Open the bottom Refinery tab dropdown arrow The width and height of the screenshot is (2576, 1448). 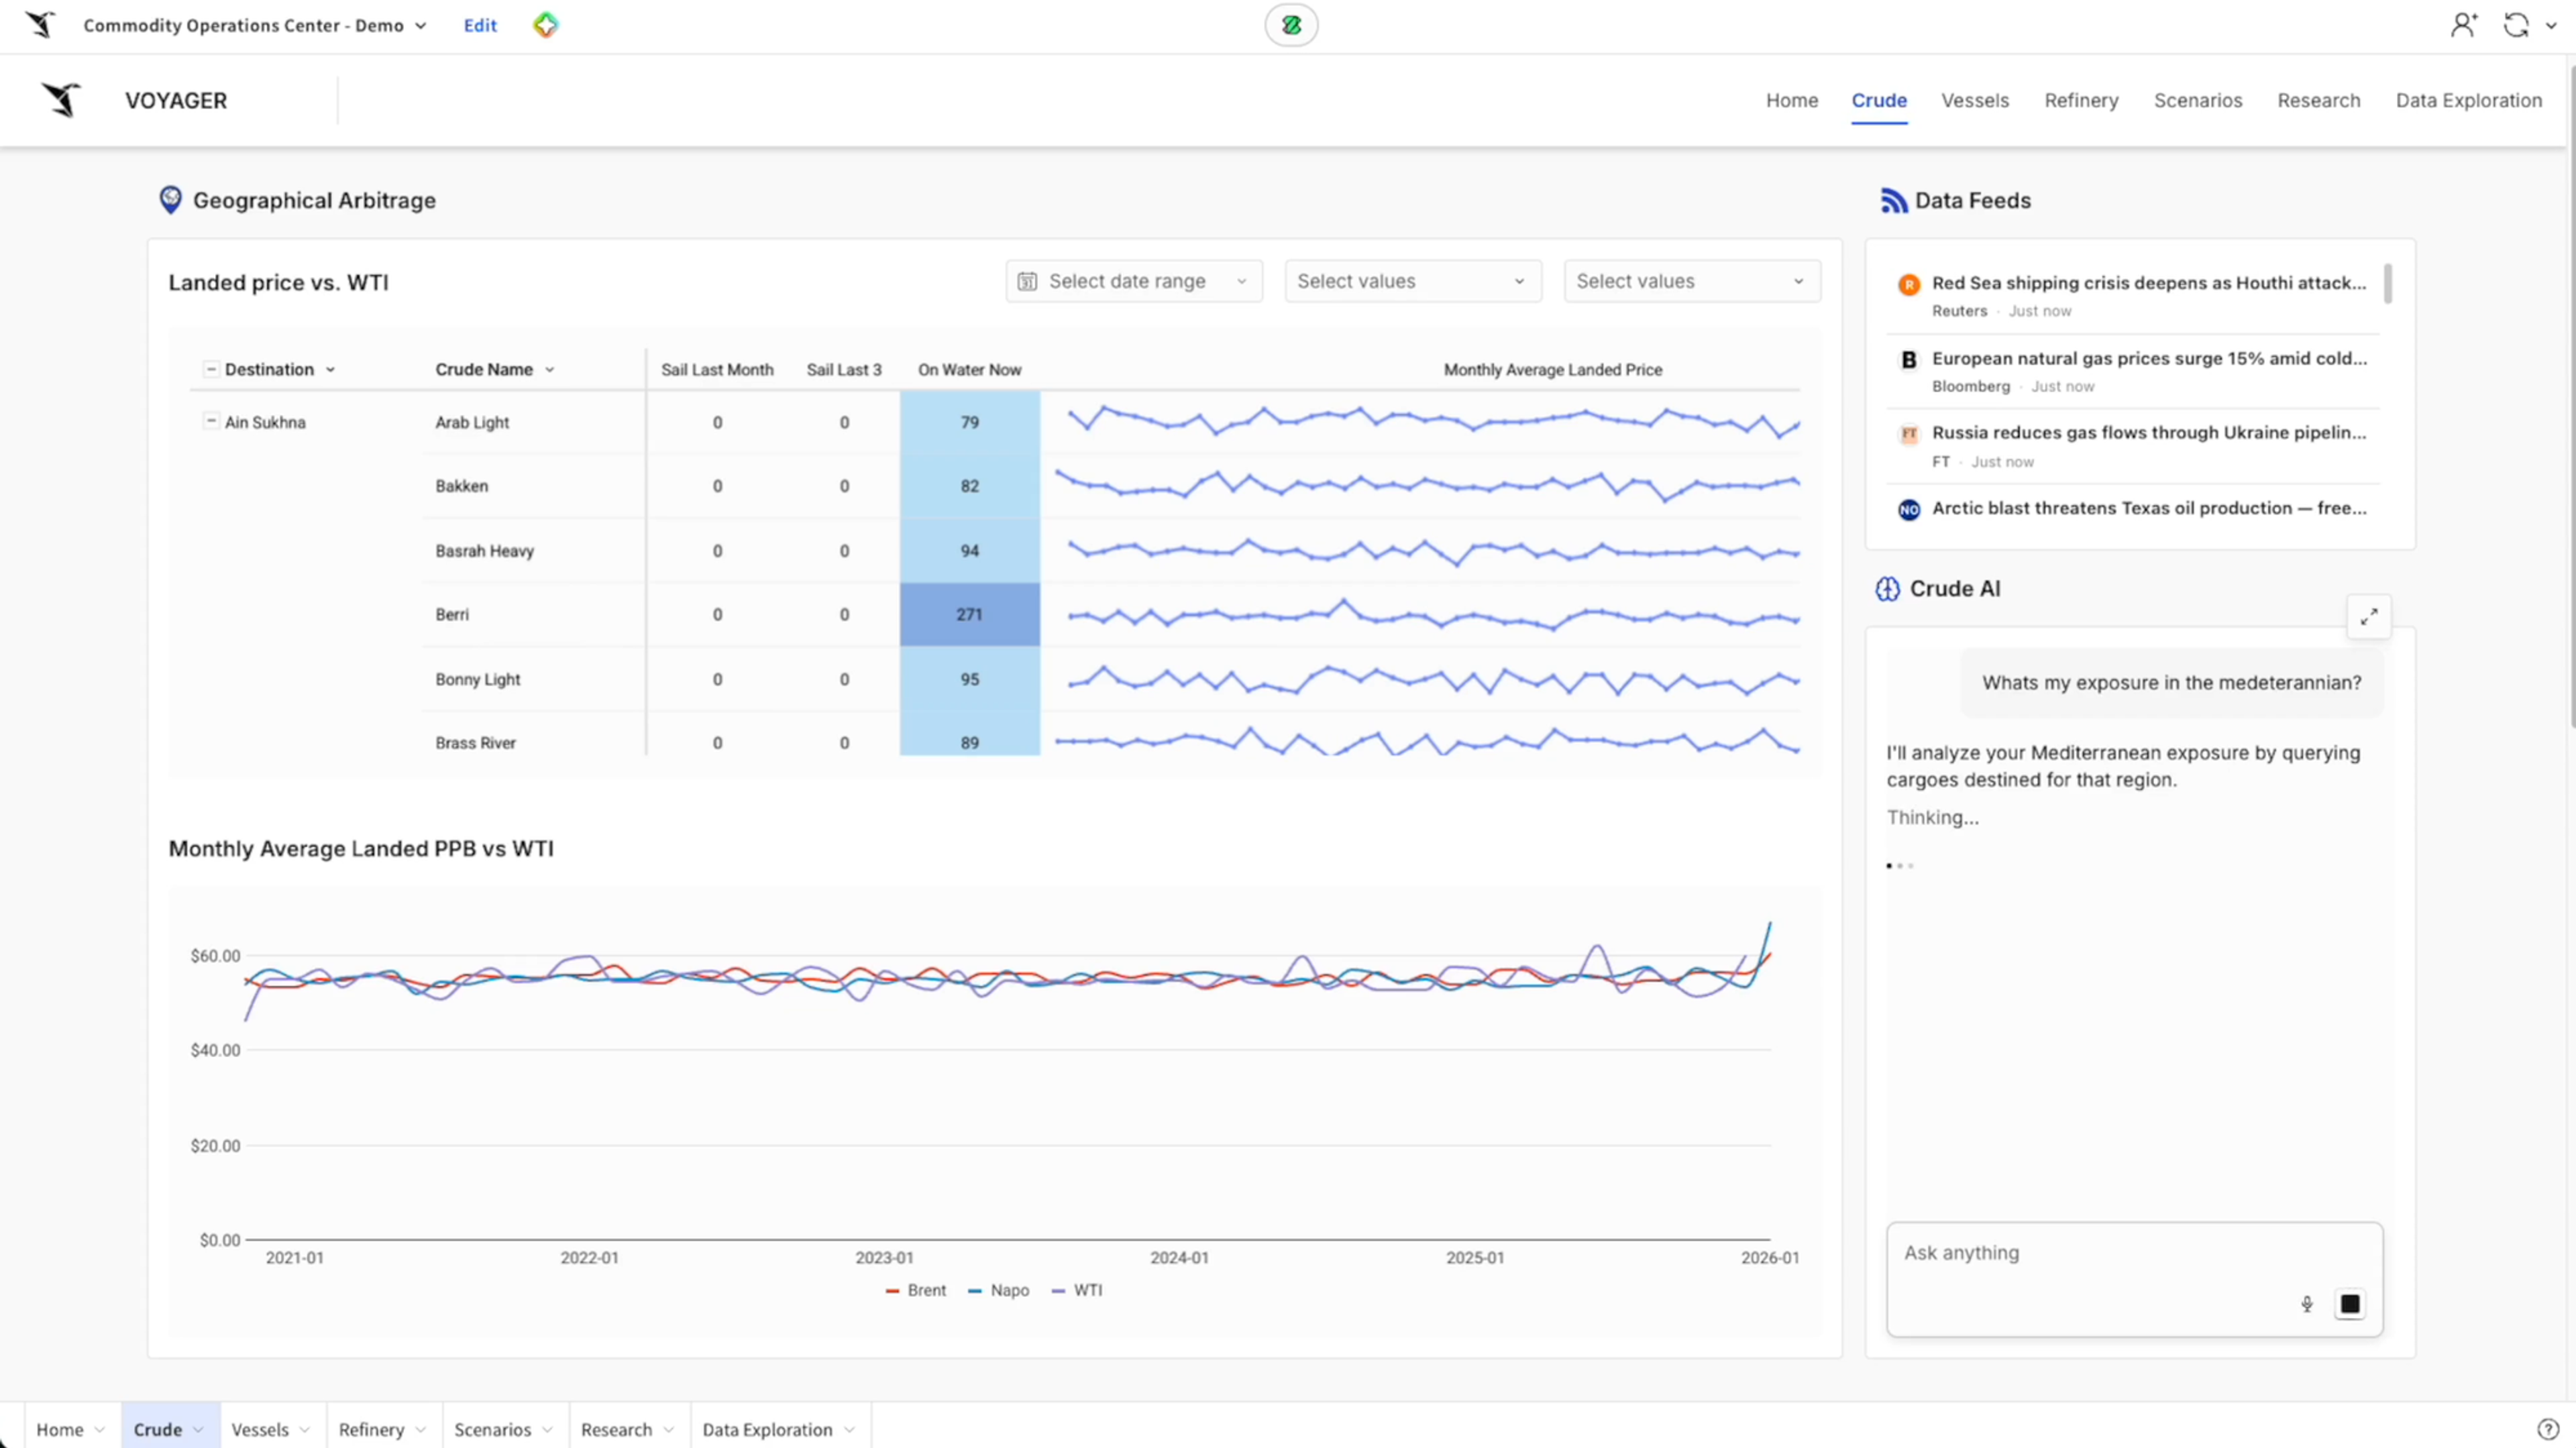click(x=420, y=1430)
